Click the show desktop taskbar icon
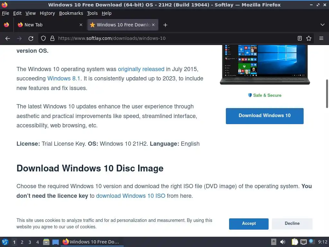This screenshot has height=247, width=329. pos(55,242)
